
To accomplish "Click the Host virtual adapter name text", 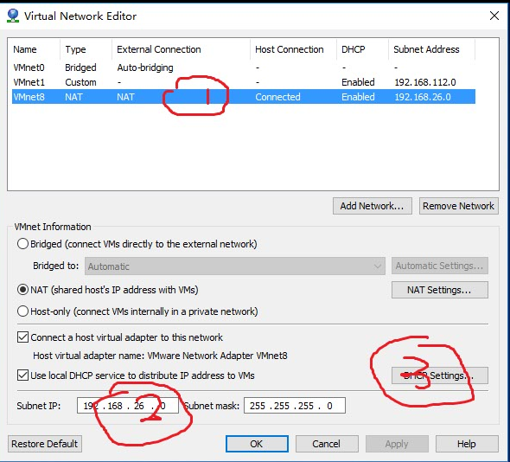I will [x=160, y=356].
